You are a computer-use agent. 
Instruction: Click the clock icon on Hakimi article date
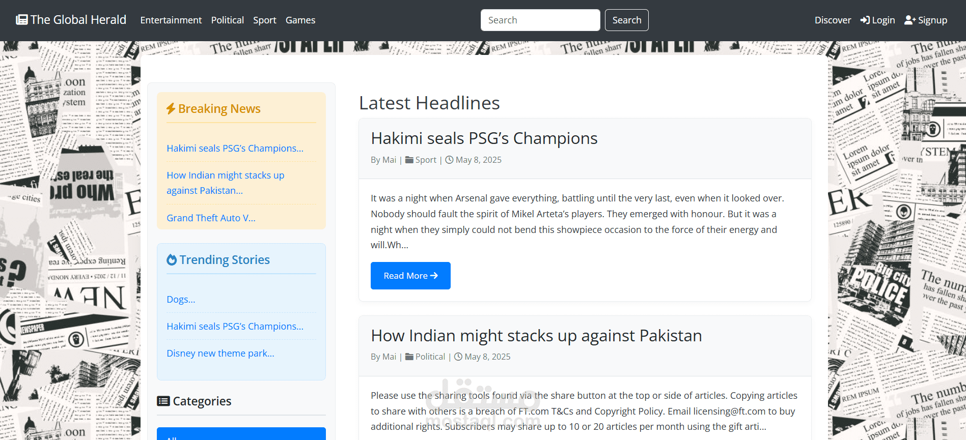[449, 160]
